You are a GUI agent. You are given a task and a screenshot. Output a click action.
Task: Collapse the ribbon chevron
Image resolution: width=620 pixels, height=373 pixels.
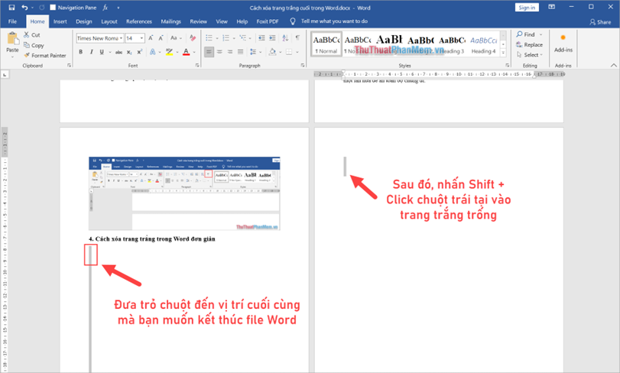tap(613, 65)
